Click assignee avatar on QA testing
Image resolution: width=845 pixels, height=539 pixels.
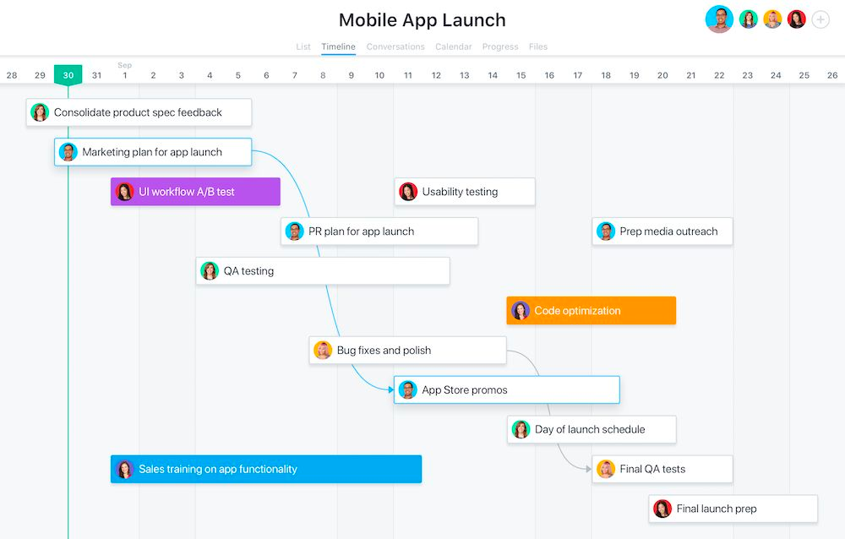coord(210,271)
